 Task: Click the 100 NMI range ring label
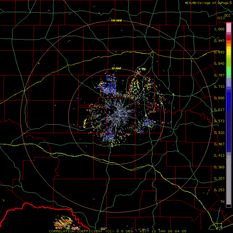tap(116, 20)
